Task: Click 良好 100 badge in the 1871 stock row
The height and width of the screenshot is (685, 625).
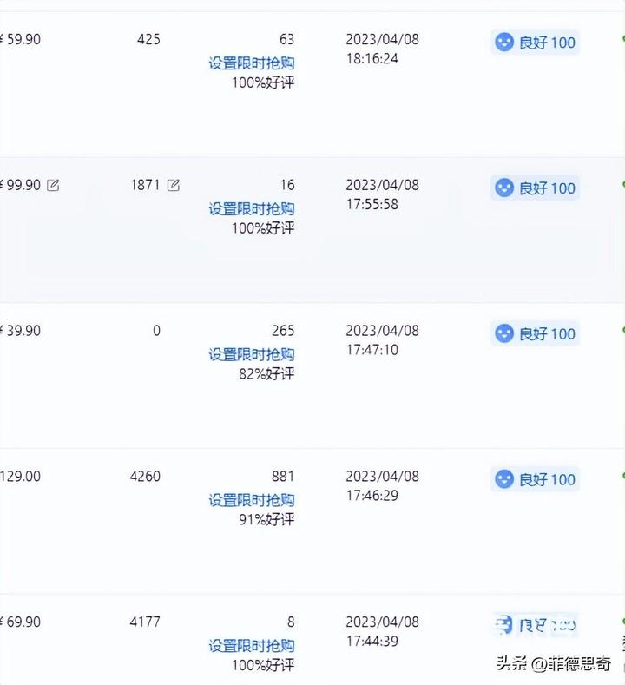Action: [x=535, y=188]
